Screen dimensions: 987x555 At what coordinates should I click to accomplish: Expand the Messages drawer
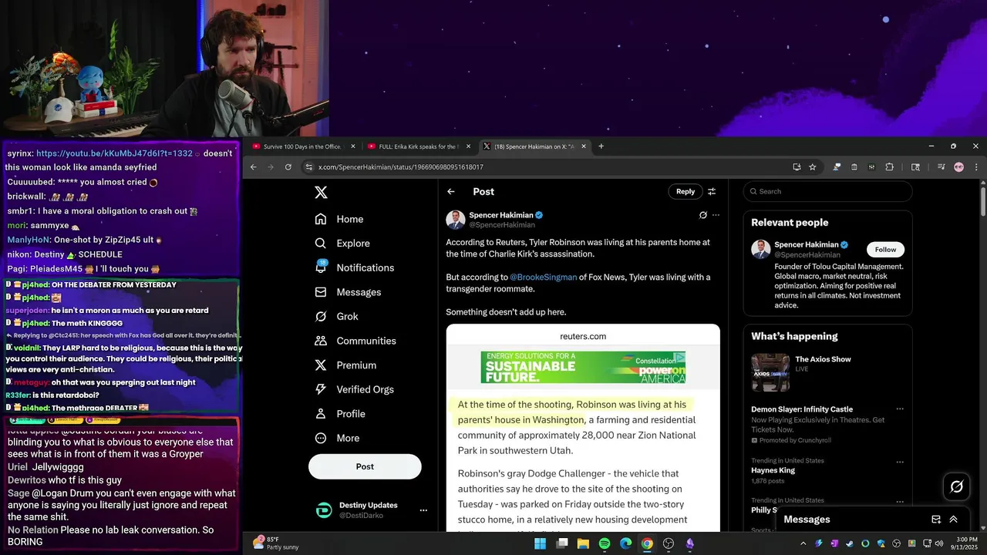954,520
